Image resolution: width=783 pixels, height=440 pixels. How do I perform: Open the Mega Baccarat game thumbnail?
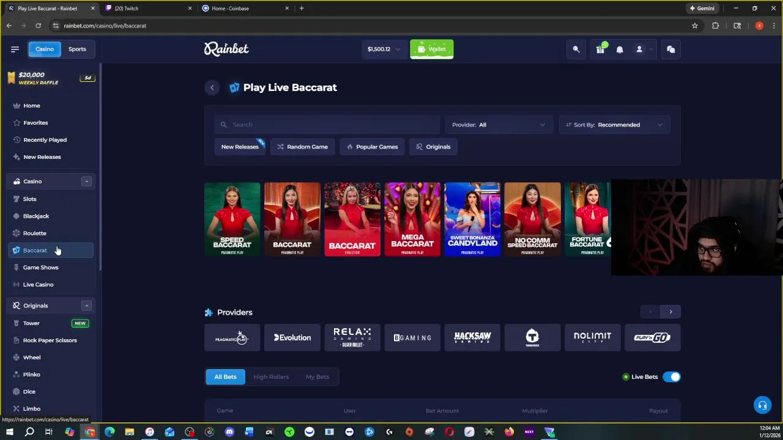412,219
